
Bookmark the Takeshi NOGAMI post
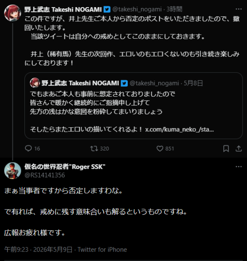tap(226, 148)
